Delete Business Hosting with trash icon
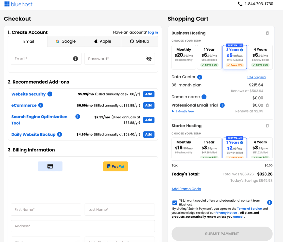Screen dimensions: 283x242 [x=267, y=33]
